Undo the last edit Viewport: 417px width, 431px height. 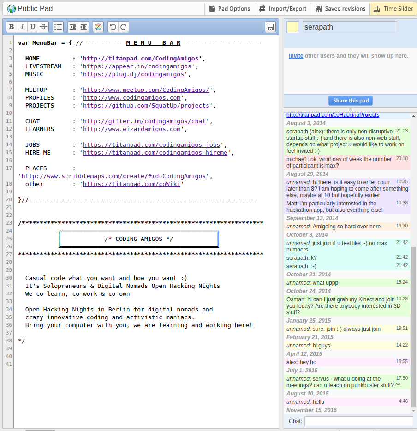(x=113, y=27)
